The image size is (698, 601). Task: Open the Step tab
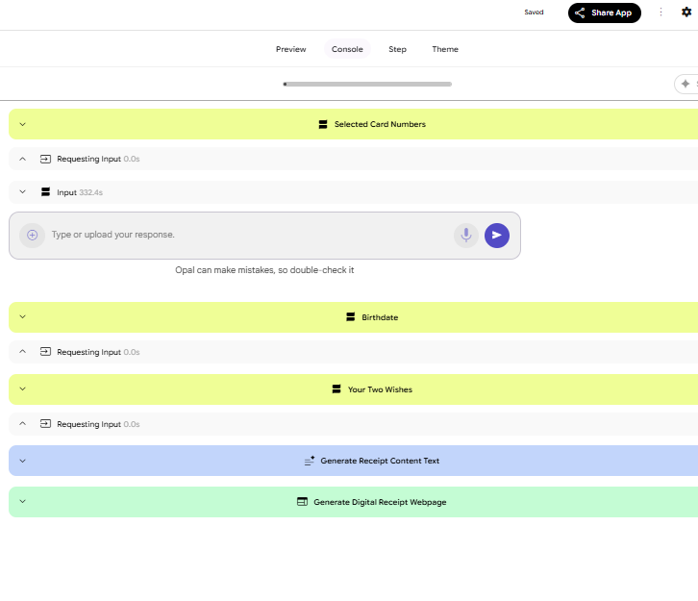[x=397, y=49]
